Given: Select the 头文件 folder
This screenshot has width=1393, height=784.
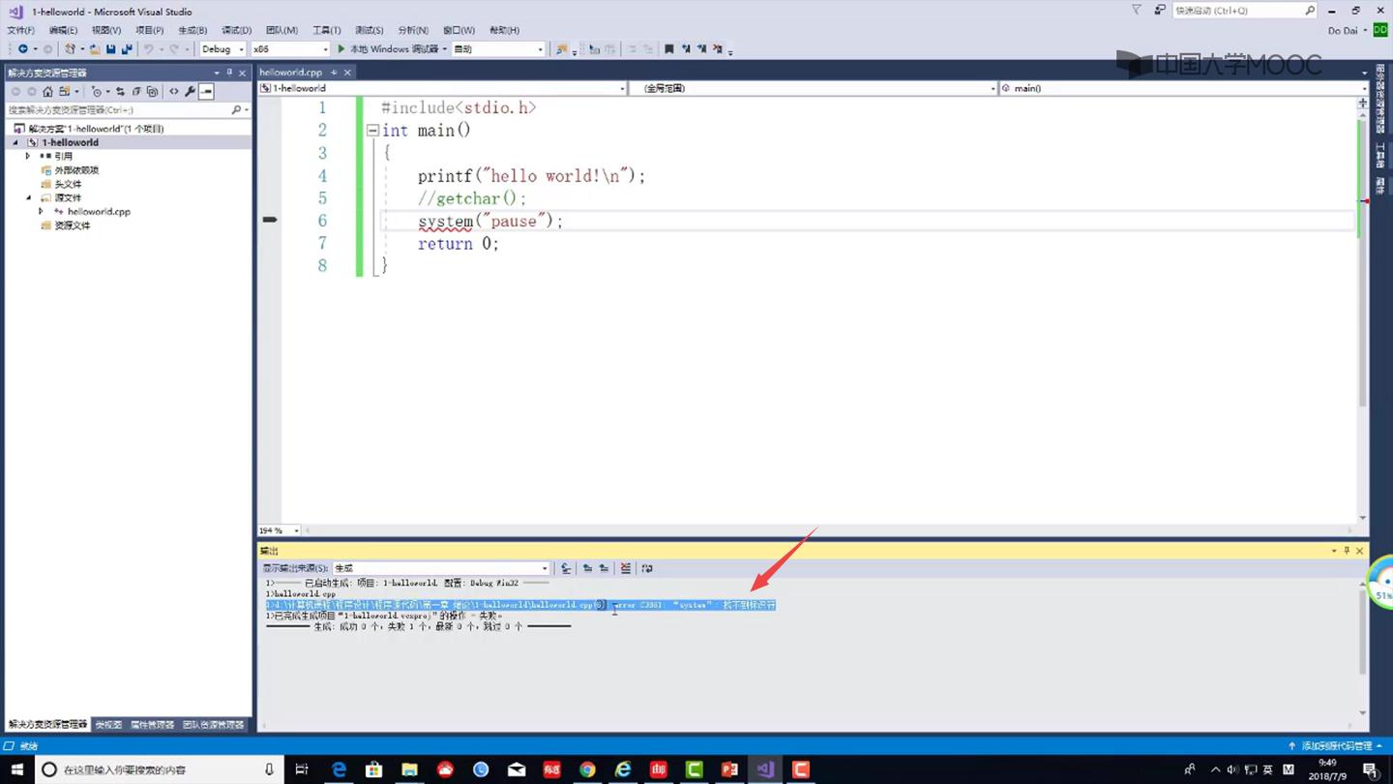Looking at the screenshot, I should click(68, 184).
